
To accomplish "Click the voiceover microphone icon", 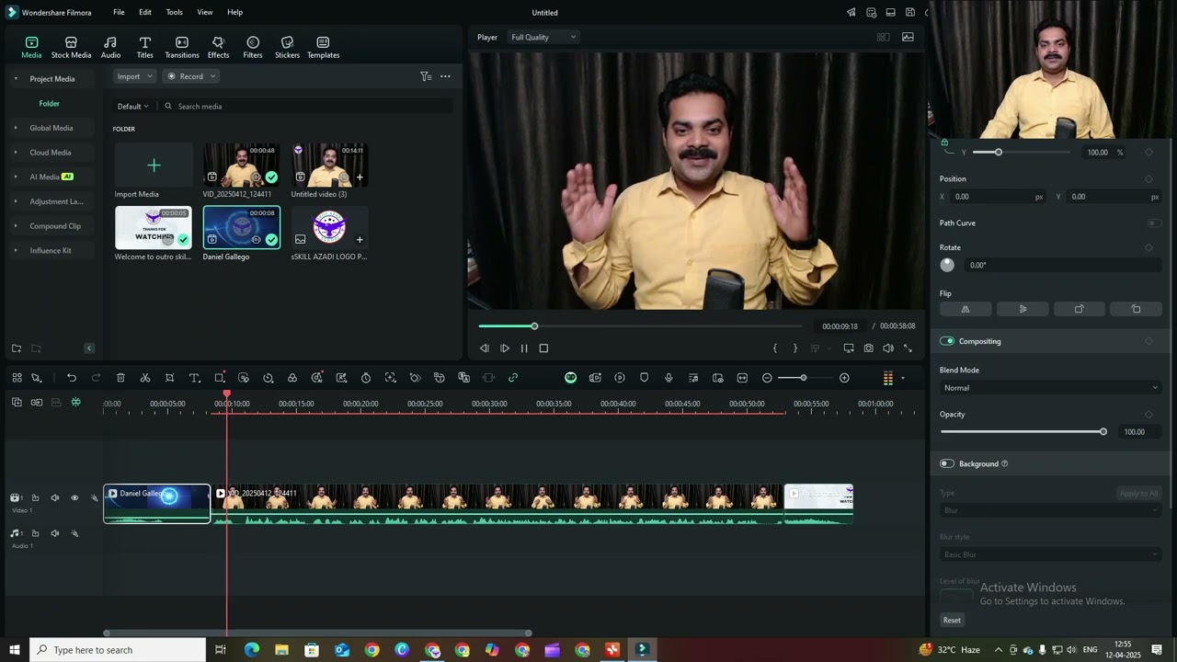I will pos(668,378).
